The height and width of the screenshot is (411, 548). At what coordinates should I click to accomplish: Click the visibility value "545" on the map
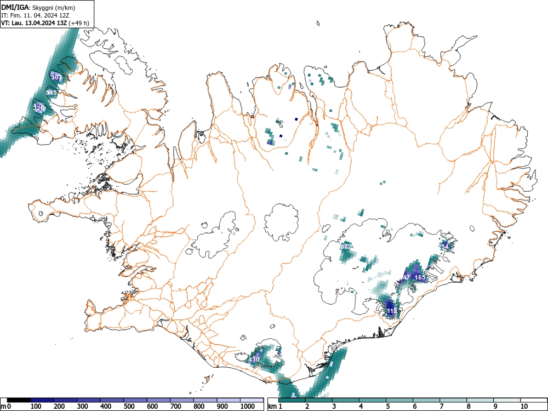point(51,93)
